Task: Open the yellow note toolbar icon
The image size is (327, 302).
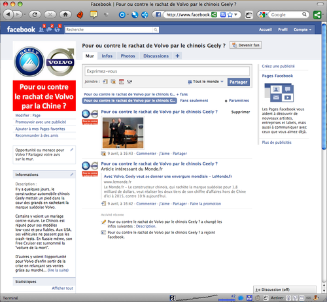Action: tap(94, 14)
